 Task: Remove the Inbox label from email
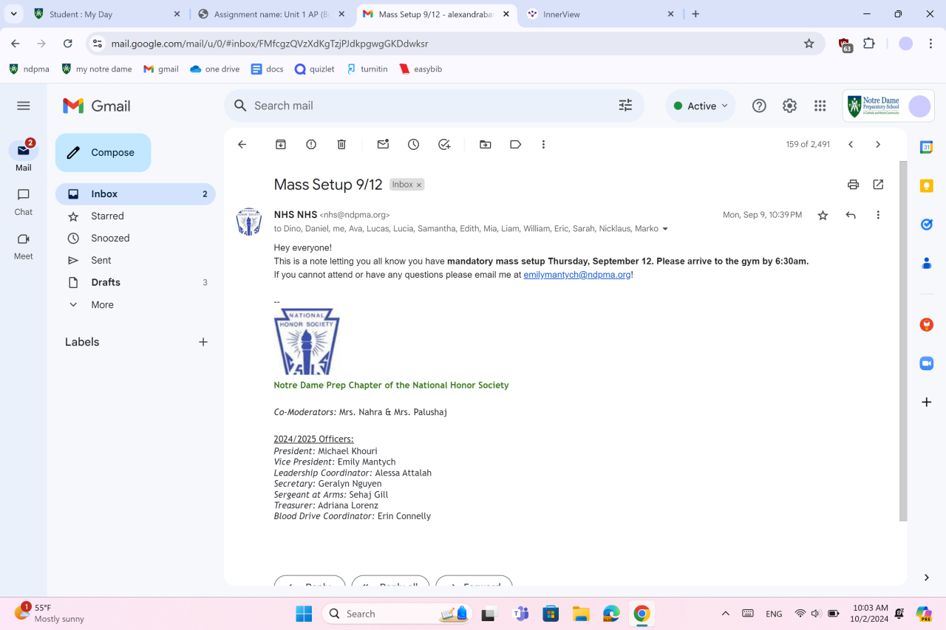click(419, 185)
